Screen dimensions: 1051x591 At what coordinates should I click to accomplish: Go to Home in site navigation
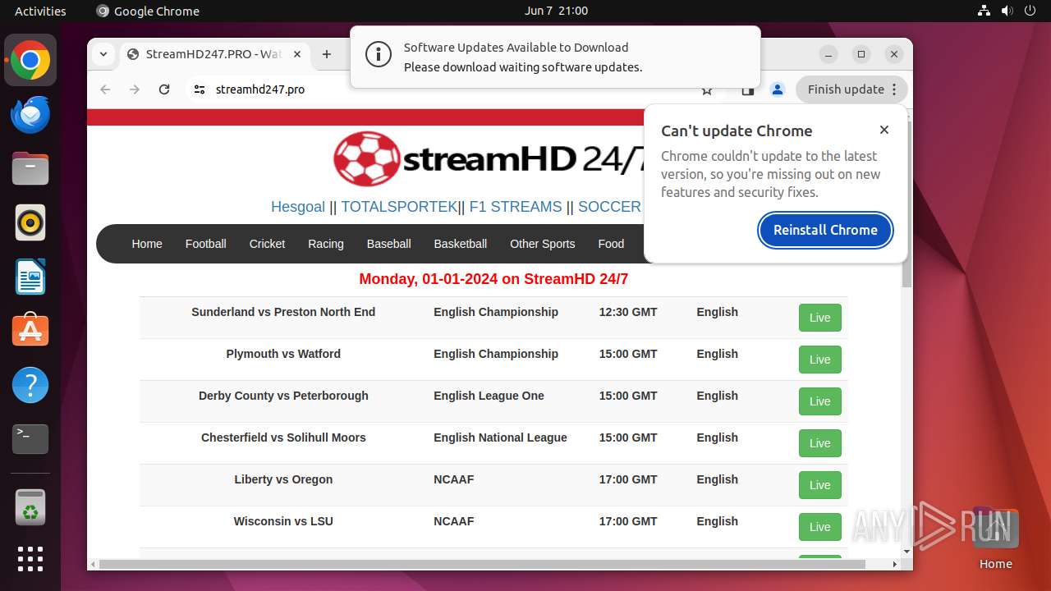point(147,244)
